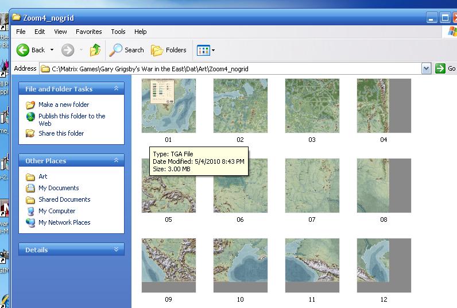Collapse the File and Folder Tasks panel
The width and height of the screenshot is (457, 308).
tap(116, 88)
